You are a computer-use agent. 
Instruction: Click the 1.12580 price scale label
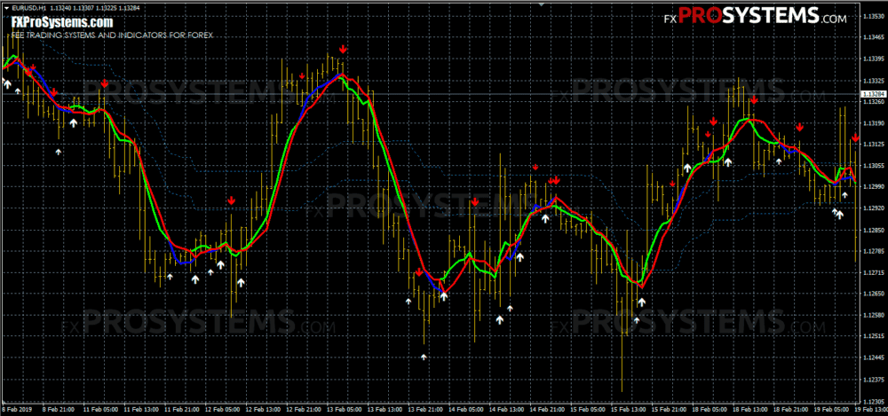click(x=872, y=315)
